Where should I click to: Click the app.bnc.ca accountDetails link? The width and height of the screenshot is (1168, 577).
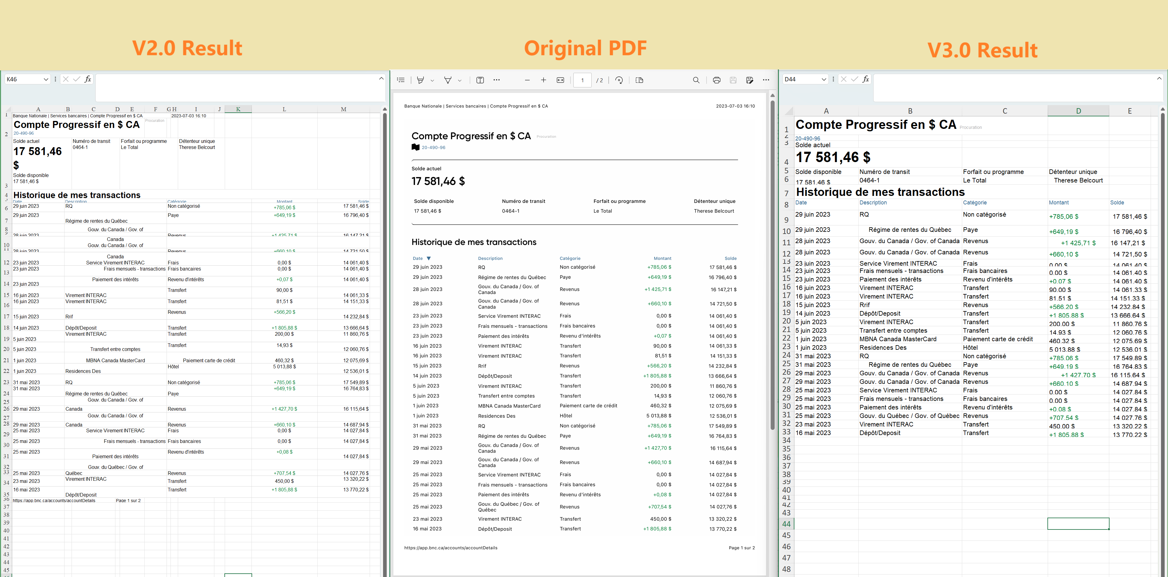point(451,547)
